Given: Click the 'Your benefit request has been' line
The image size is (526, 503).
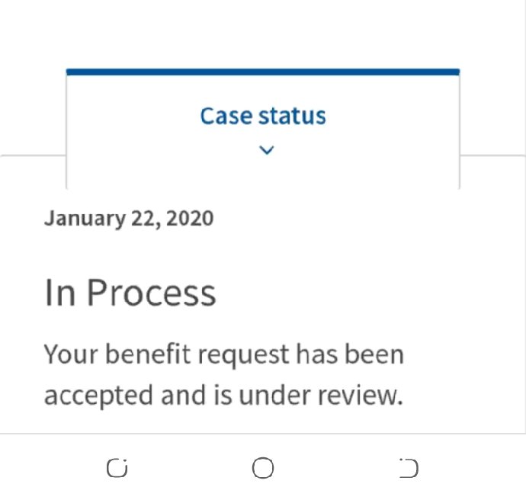Looking at the screenshot, I should point(224,354).
